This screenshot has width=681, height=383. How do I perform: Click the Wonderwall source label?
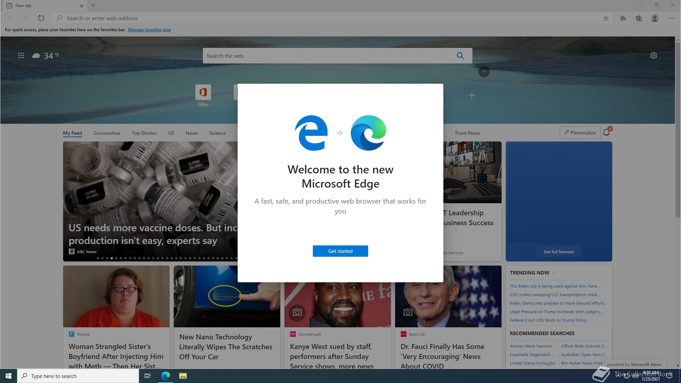(309, 334)
